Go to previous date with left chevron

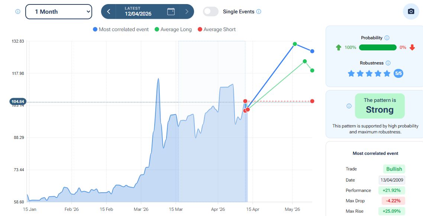pyautogui.click(x=109, y=11)
